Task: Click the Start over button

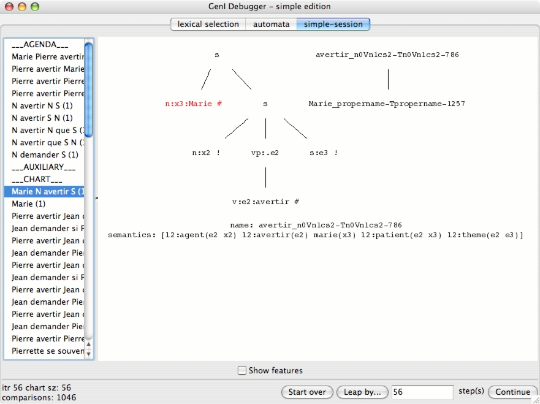Action: (x=307, y=392)
